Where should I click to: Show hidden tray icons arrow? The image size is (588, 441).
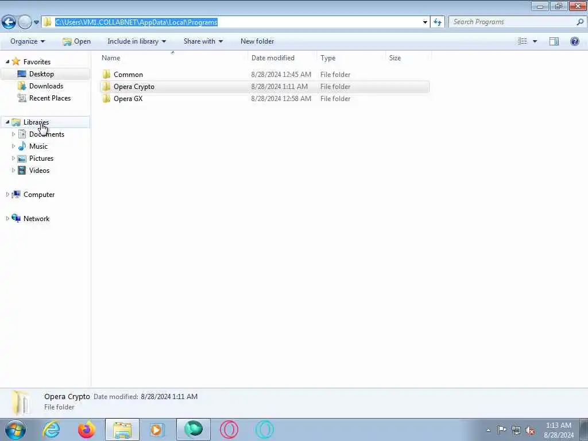tap(488, 430)
